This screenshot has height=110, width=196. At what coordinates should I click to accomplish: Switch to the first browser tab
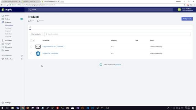[x=11, y=2]
